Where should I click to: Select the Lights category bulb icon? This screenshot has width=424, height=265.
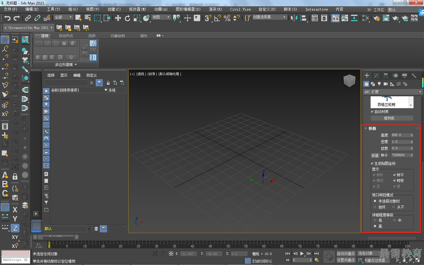tap(379, 84)
